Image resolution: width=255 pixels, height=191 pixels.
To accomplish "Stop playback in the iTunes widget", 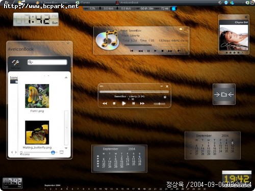I will click(x=162, y=51).
